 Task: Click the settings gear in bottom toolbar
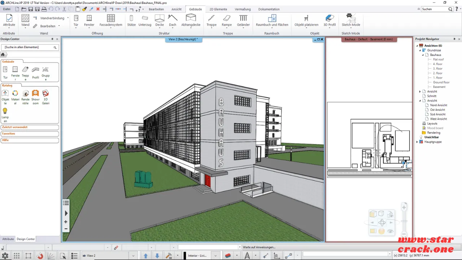(5, 256)
